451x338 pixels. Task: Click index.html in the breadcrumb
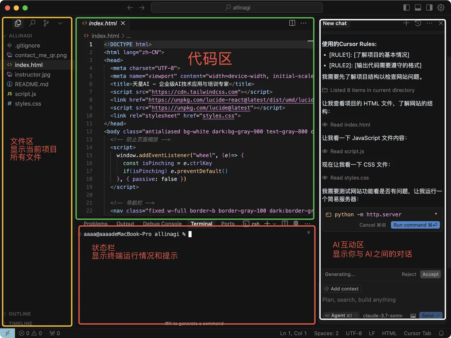[x=105, y=36]
